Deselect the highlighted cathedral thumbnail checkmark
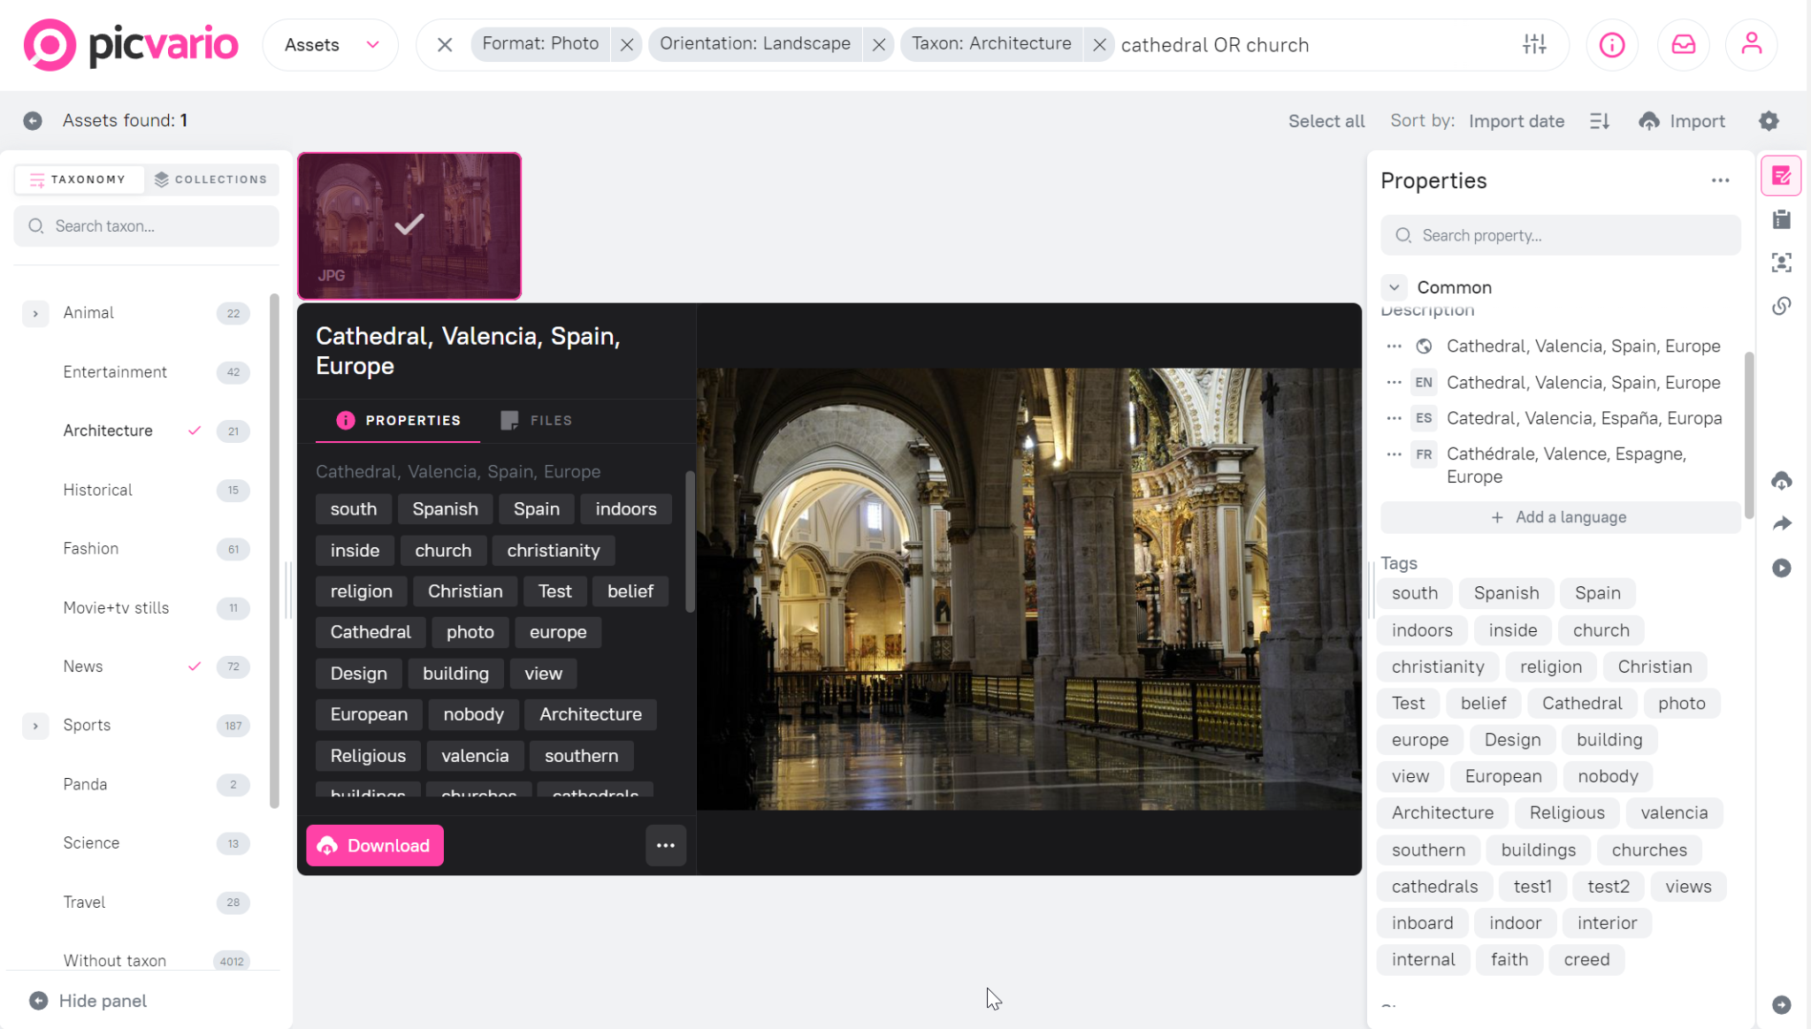The width and height of the screenshot is (1811, 1029). [x=409, y=225]
